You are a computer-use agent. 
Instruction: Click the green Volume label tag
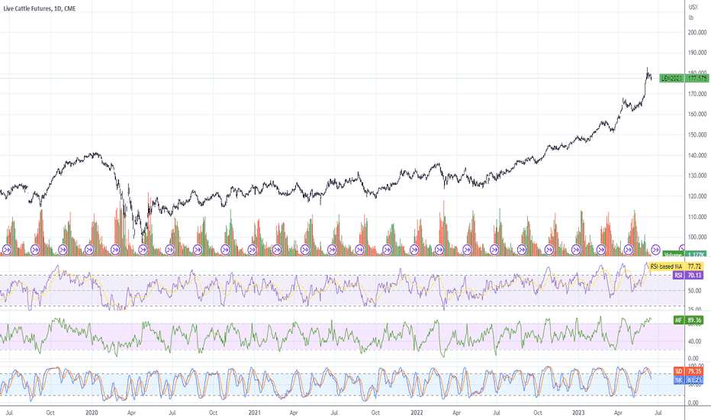coord(673,254)
